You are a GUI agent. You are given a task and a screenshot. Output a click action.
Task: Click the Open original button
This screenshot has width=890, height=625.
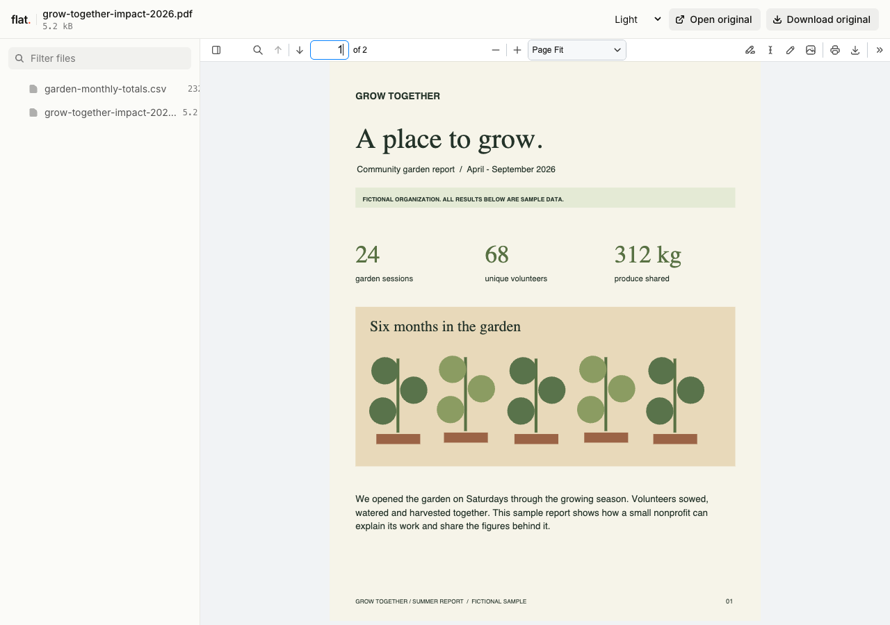click(x=715, y=19)
